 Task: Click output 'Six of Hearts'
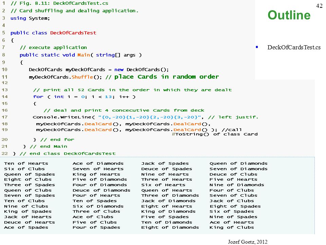point(163,185)
